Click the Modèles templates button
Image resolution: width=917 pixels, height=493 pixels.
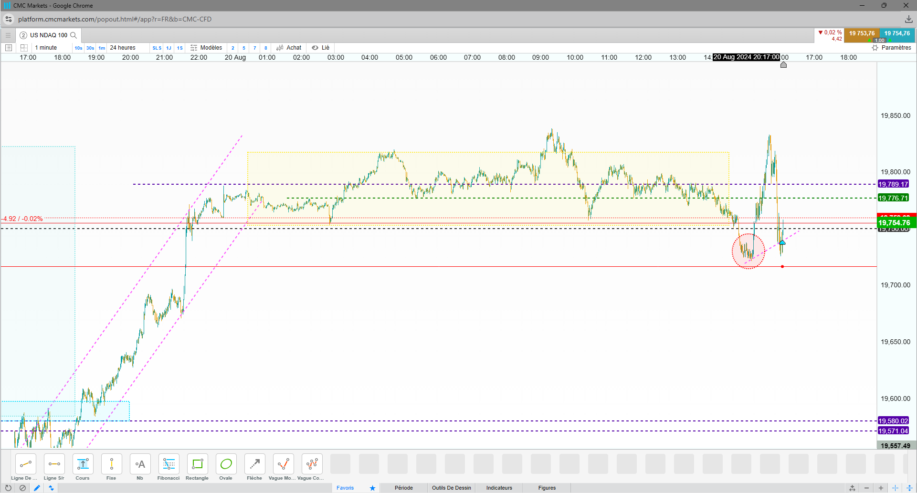coord(206,48)
